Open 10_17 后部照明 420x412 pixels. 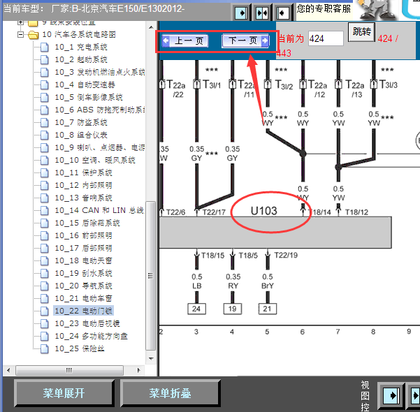[x=83, y=248]
